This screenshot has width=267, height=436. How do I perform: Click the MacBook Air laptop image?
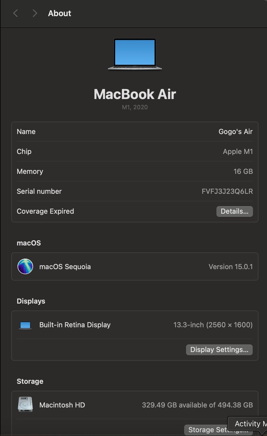pos(135,54)
